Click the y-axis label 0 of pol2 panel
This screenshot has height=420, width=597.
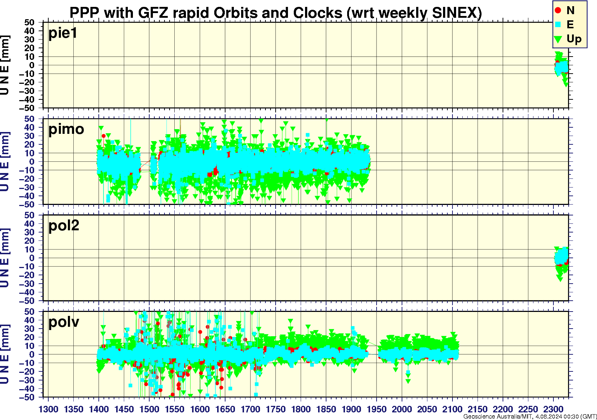pos(32,258)
